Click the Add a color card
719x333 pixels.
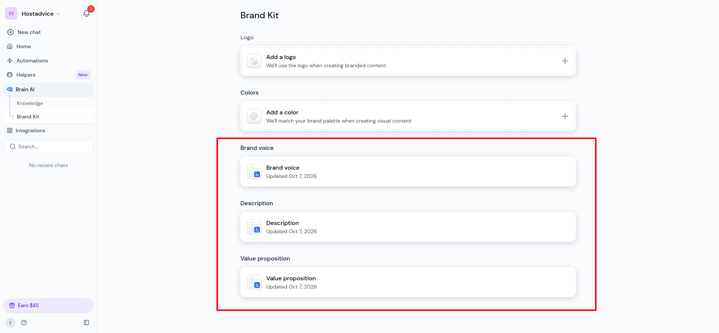click(x=408, y=116)
